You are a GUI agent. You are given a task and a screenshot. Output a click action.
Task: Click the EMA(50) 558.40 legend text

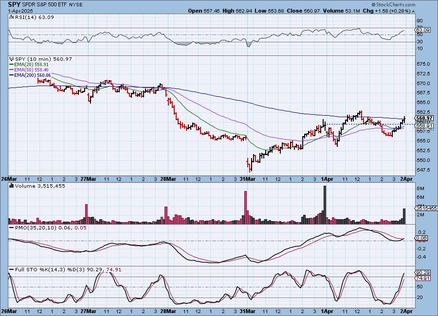(31, 70)
